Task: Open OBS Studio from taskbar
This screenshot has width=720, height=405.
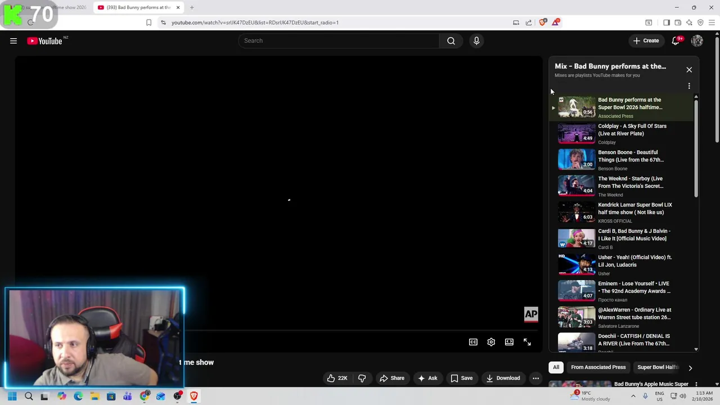Action: tap(177, 396)
